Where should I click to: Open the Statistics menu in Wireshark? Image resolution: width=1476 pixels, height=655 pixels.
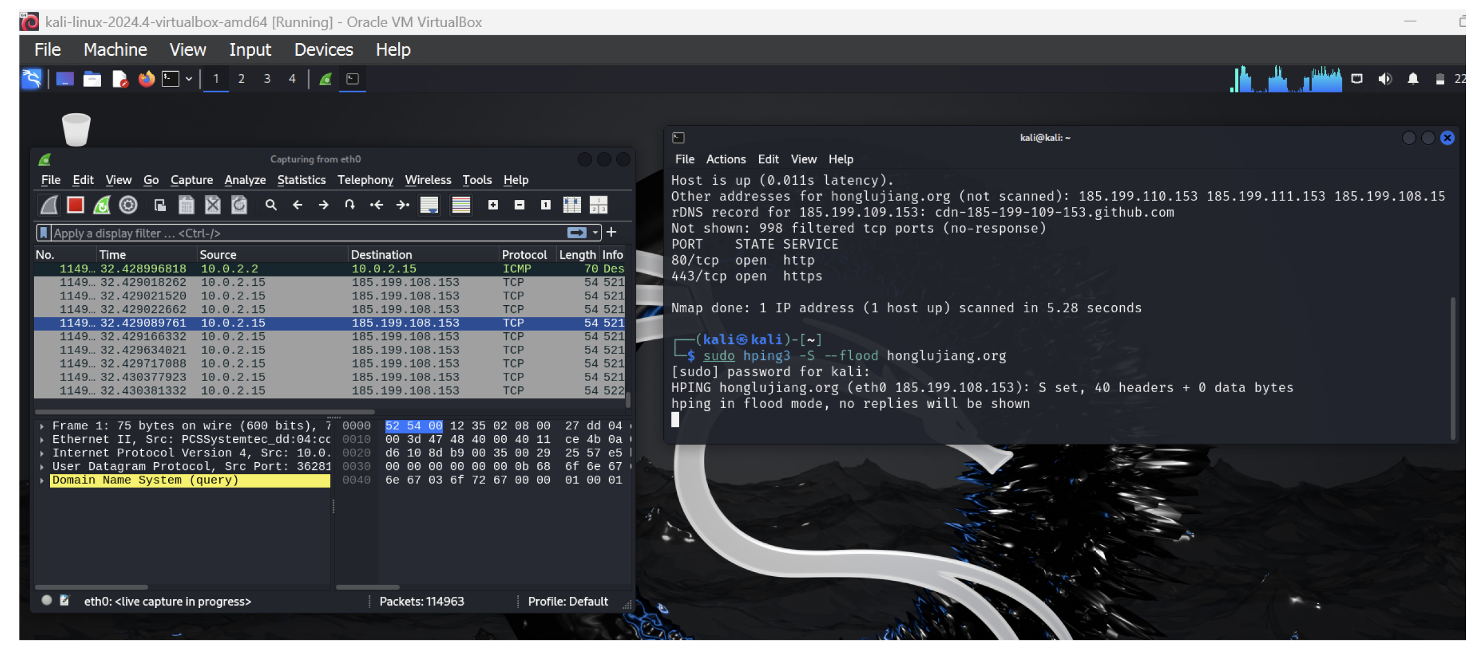coord(301,180)
